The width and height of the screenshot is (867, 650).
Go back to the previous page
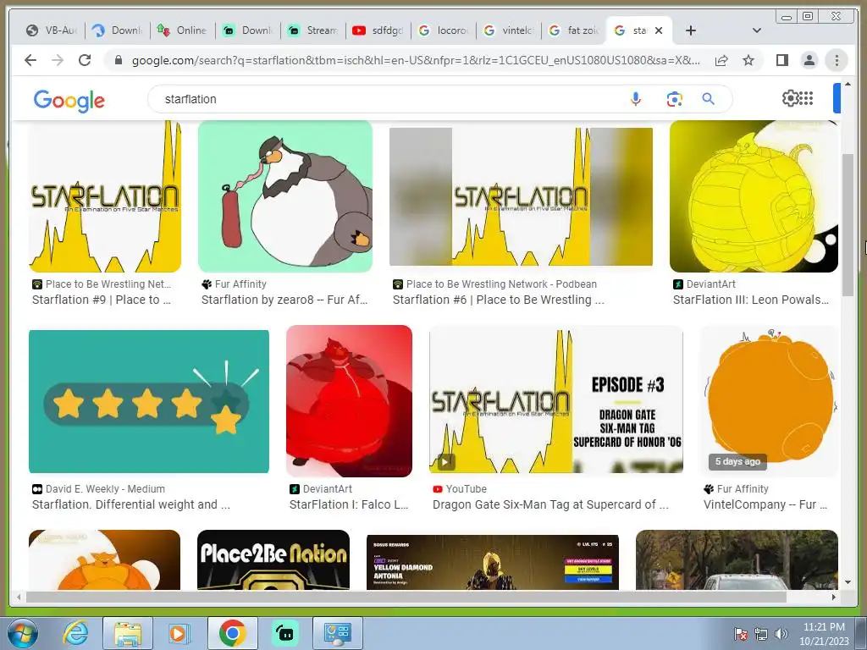pos(30,60)
